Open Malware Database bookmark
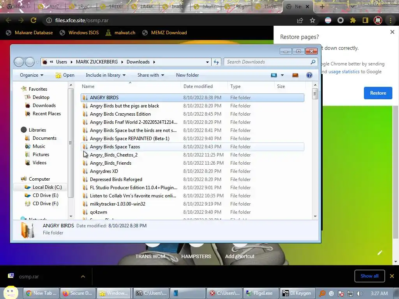Viewport: 399px width, 299px height. (x=30, y=33)
